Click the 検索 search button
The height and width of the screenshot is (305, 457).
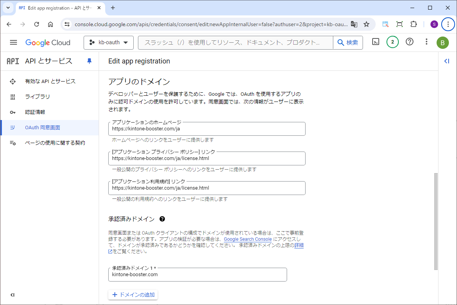click(348, 43)
